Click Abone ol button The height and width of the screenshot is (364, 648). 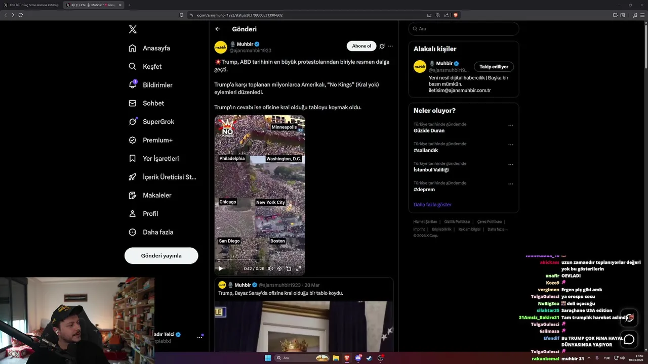[361, 46]
